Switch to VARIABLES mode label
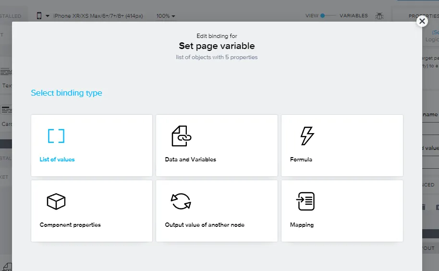 [354, 16]
